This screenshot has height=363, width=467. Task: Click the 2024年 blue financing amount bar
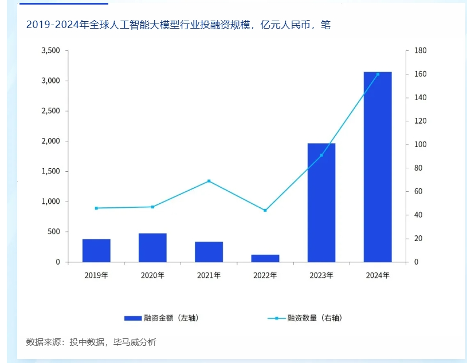click(x=378, y=167)
